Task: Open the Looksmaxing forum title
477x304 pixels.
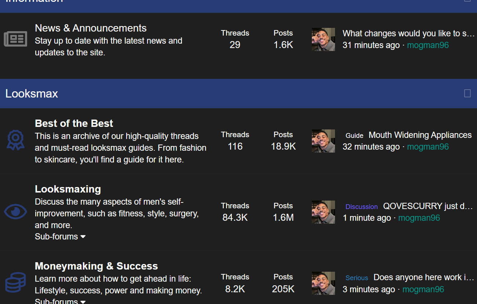Action: 68,189
